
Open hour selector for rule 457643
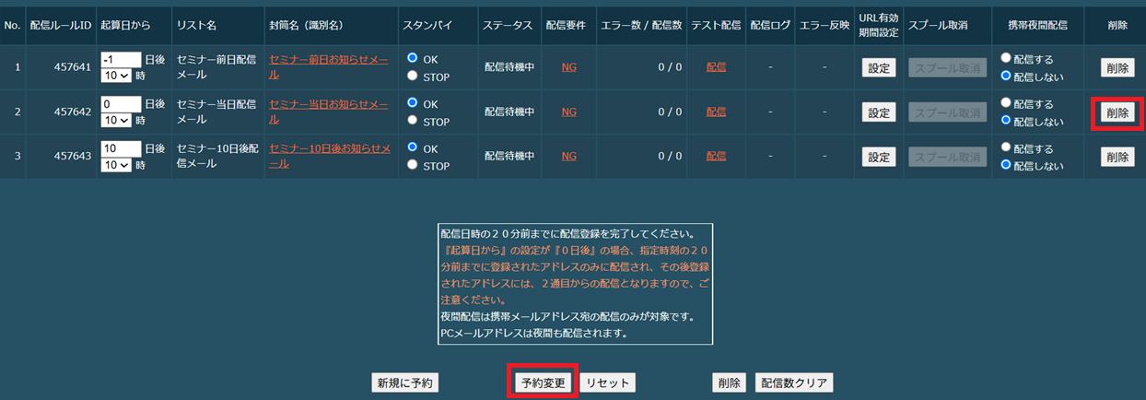point(116,164)
